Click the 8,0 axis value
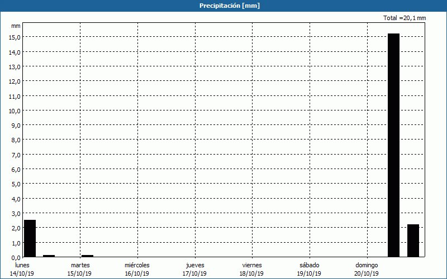This screenshot has height=279, width=447. point(16,141)
